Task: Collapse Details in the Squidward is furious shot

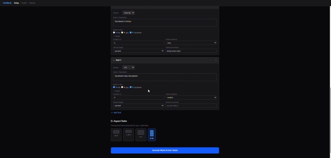Action: (x=117, y=36)
